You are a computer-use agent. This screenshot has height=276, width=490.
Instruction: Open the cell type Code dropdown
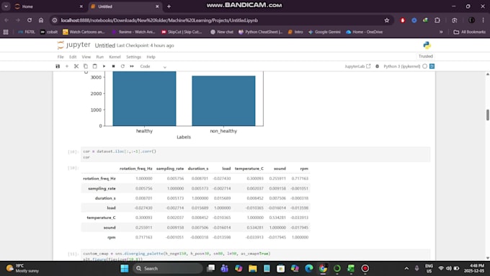point(153,66)
